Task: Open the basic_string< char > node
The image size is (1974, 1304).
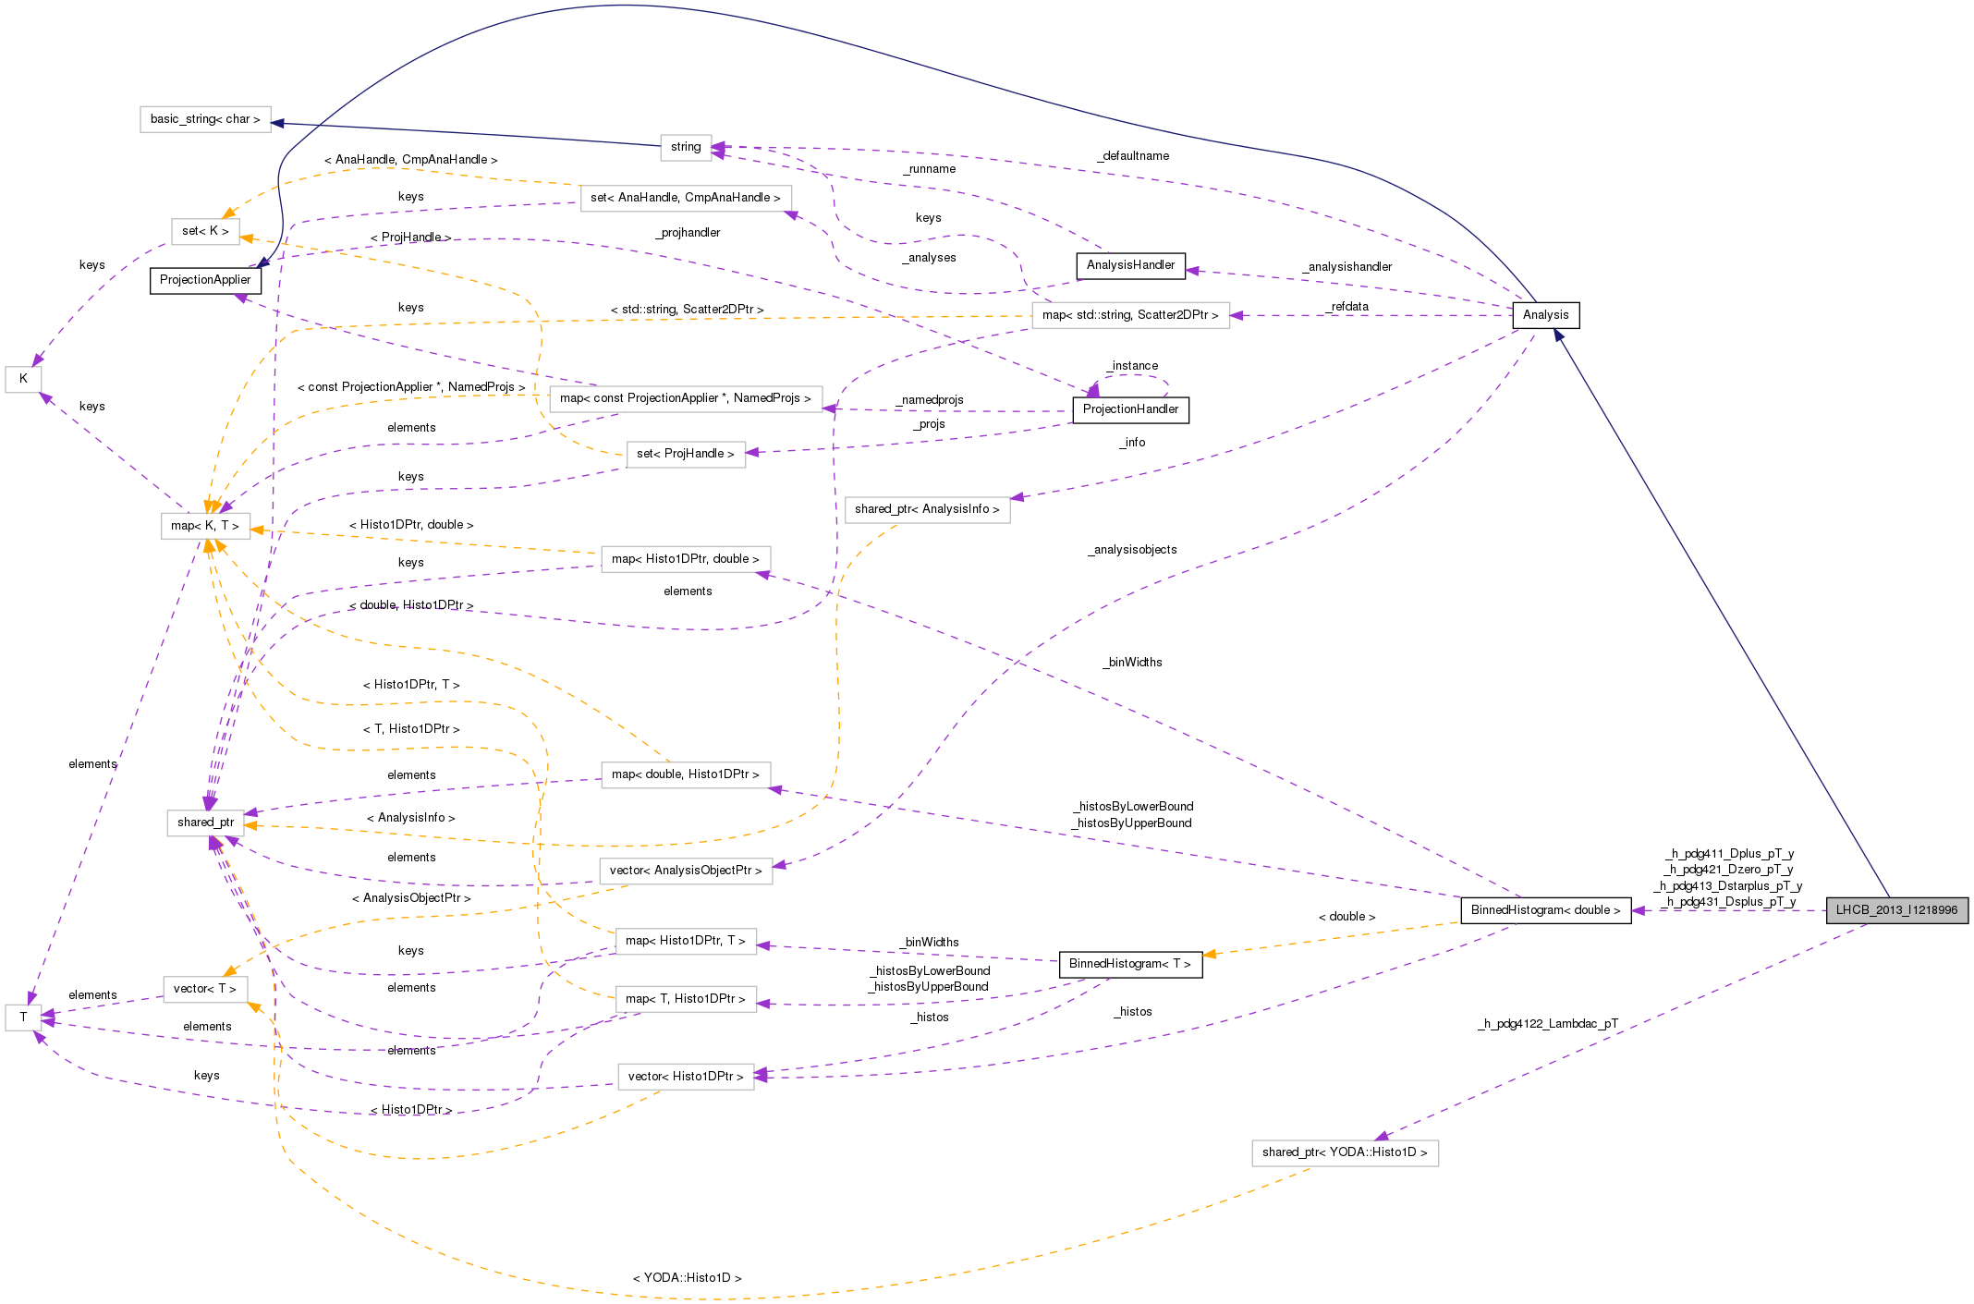Action: (205, 119)
